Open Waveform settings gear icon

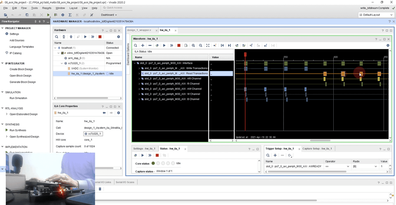387,45
